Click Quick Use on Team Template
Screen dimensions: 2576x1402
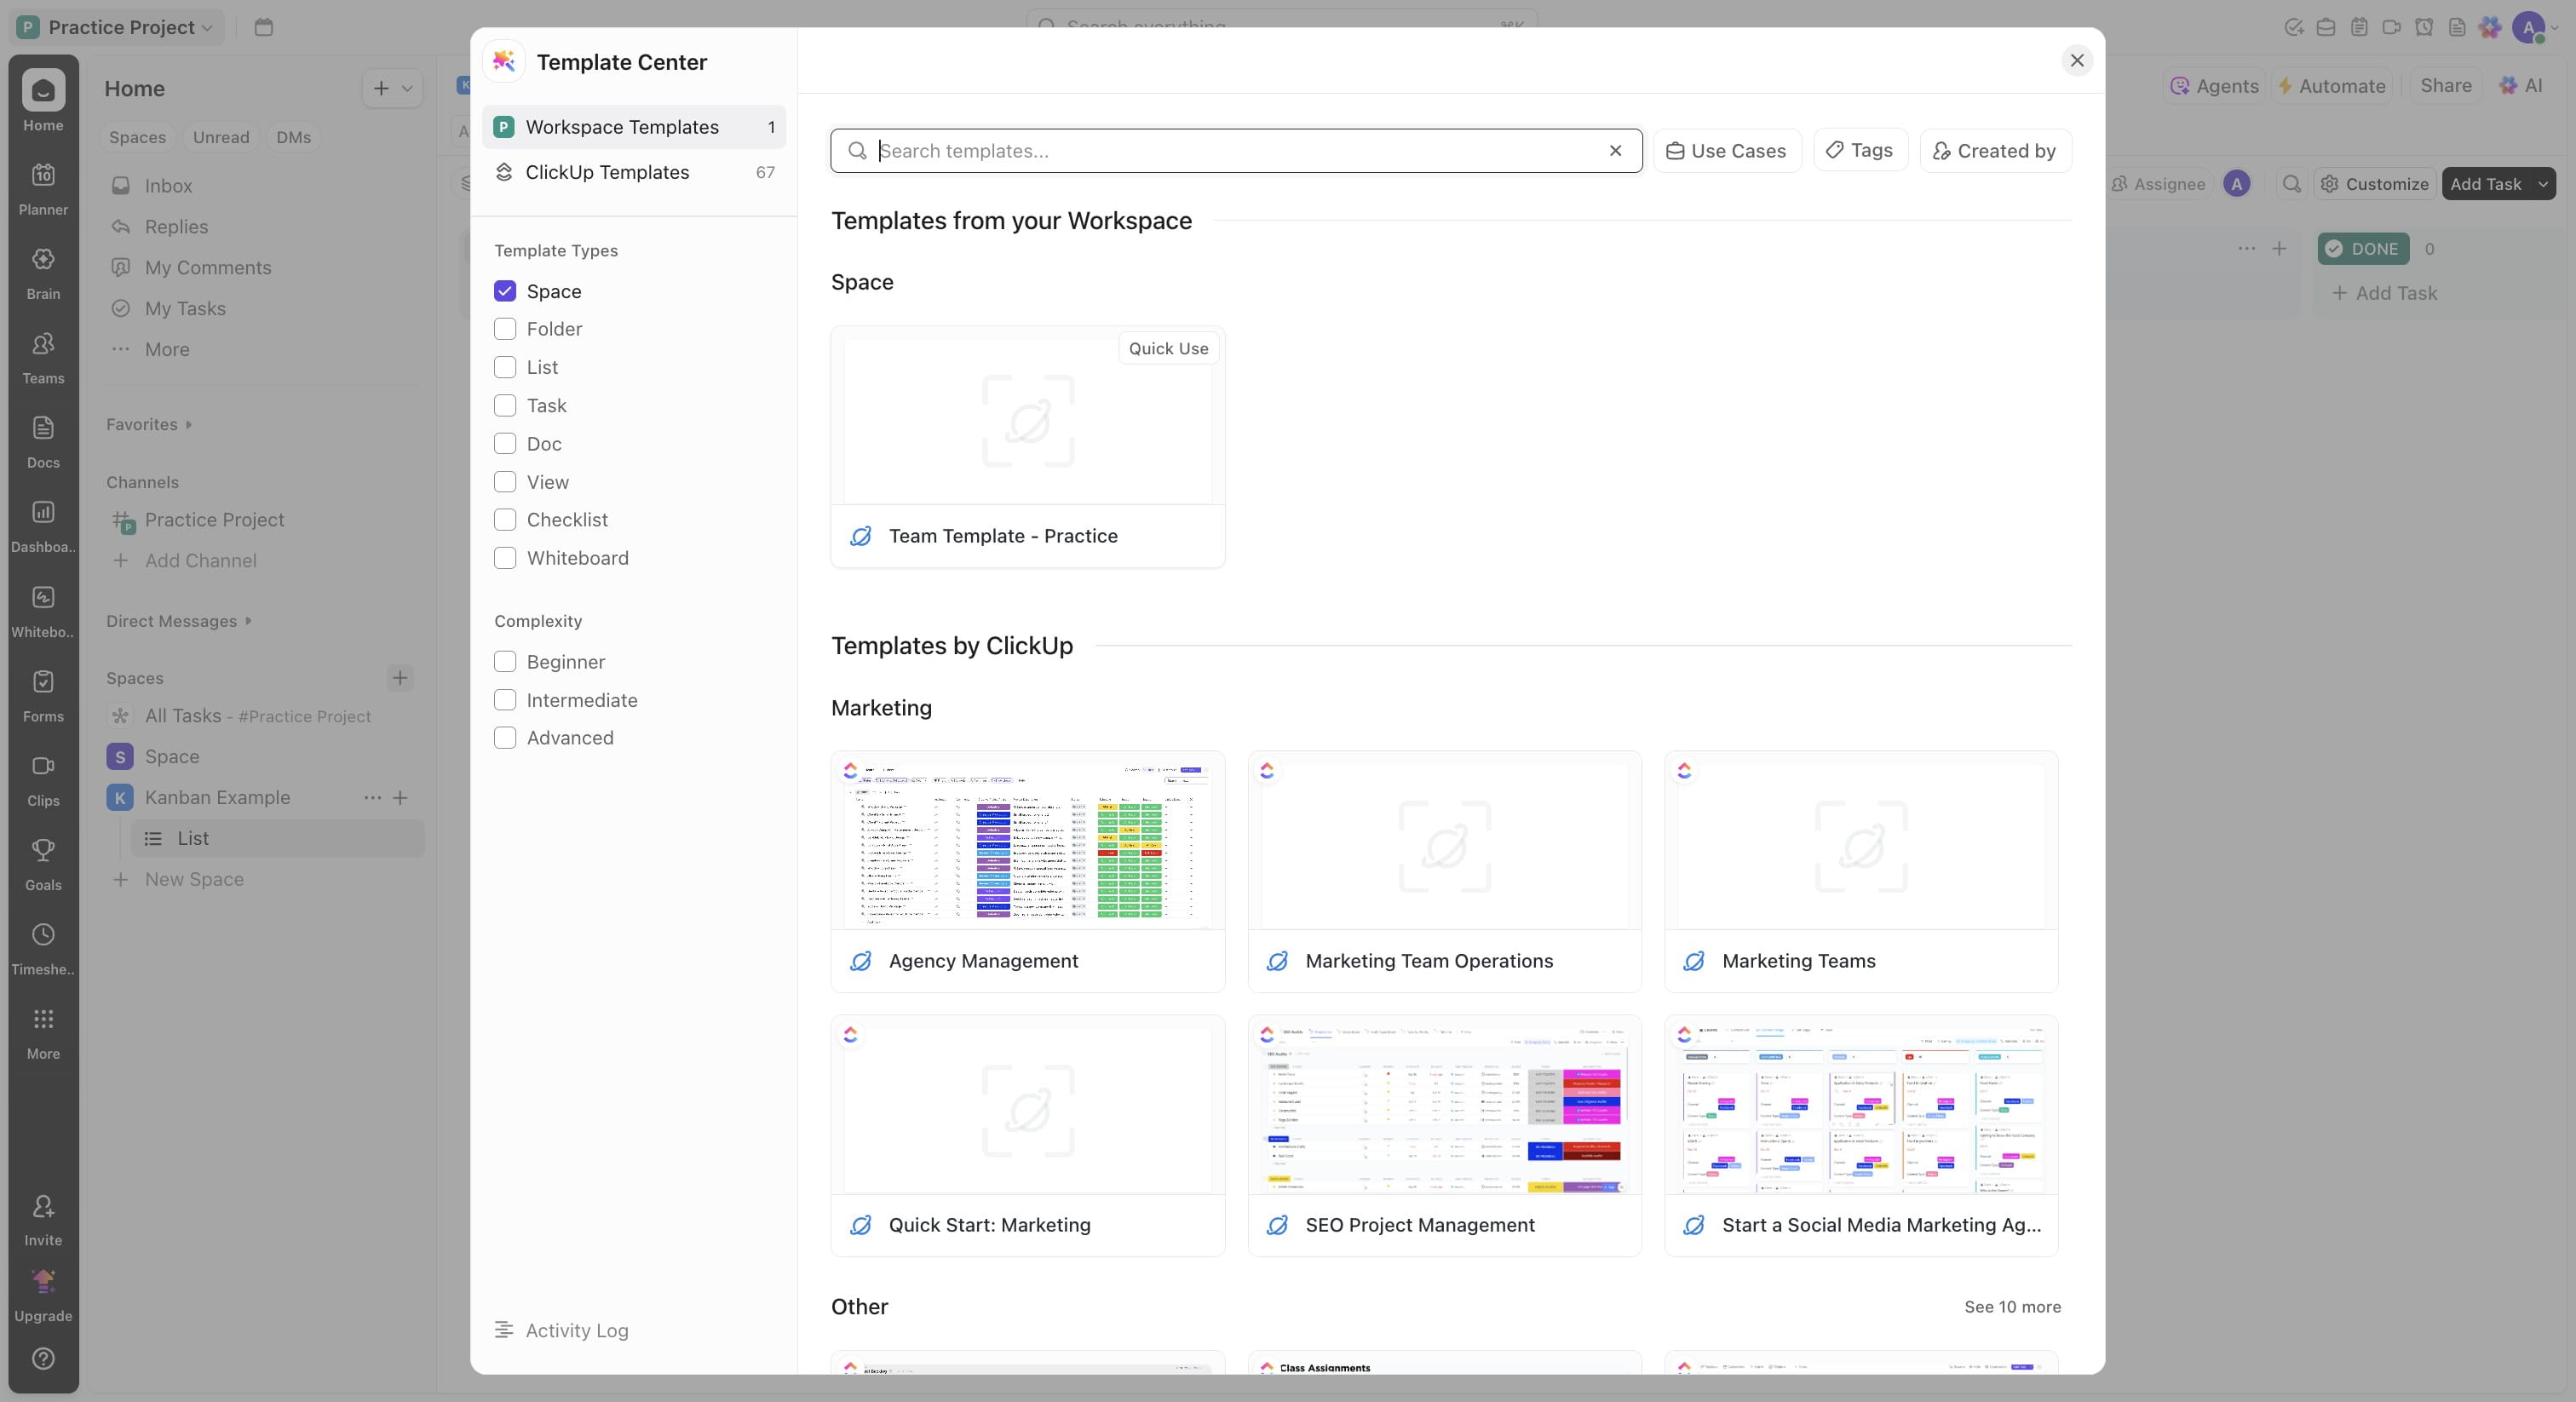(1168, 348)
